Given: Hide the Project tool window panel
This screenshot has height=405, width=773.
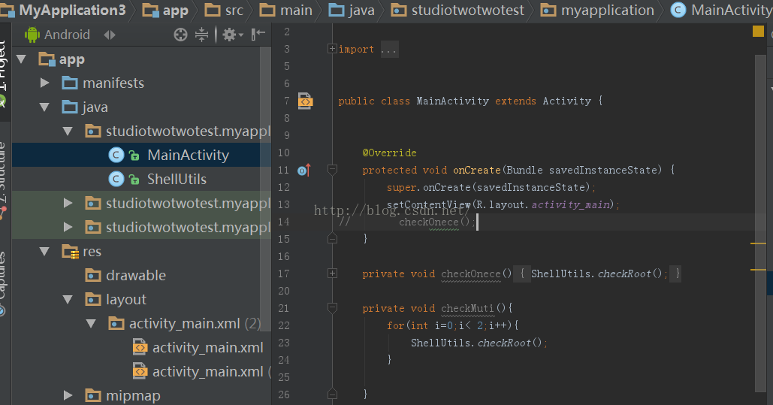Looking at the screenshot, I should click(258, 35).
